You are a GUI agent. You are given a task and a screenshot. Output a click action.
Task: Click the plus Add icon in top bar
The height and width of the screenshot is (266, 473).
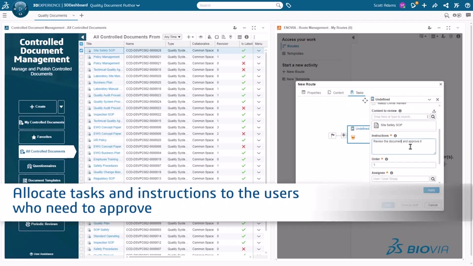[424, 5]
